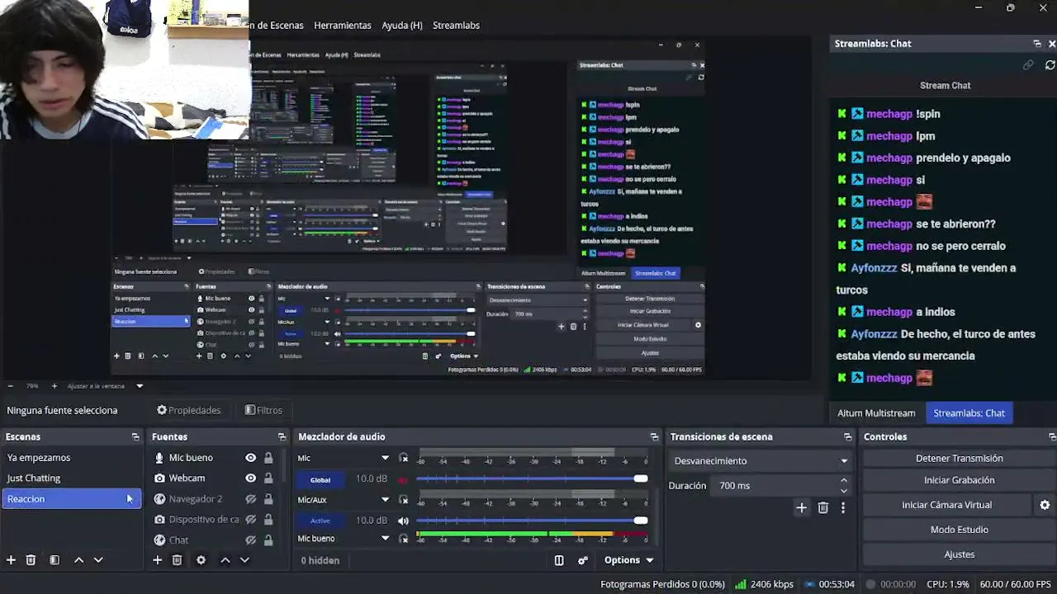Zoom in the preview with the plus icon
The height and width of the screenshot is (594, 1057).
click(55, 386)
